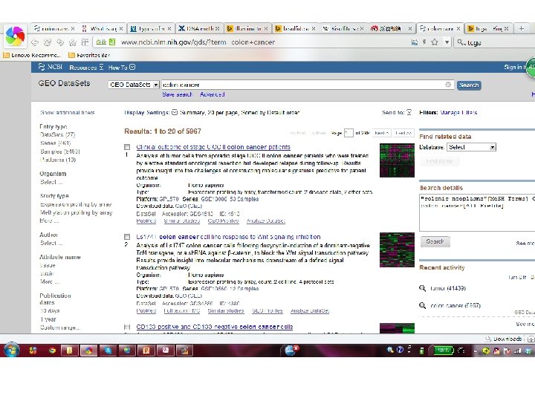The width and height of the screenshot is (535, 401).
Task: Open the Save search link
Action: (x=177, y=94)
